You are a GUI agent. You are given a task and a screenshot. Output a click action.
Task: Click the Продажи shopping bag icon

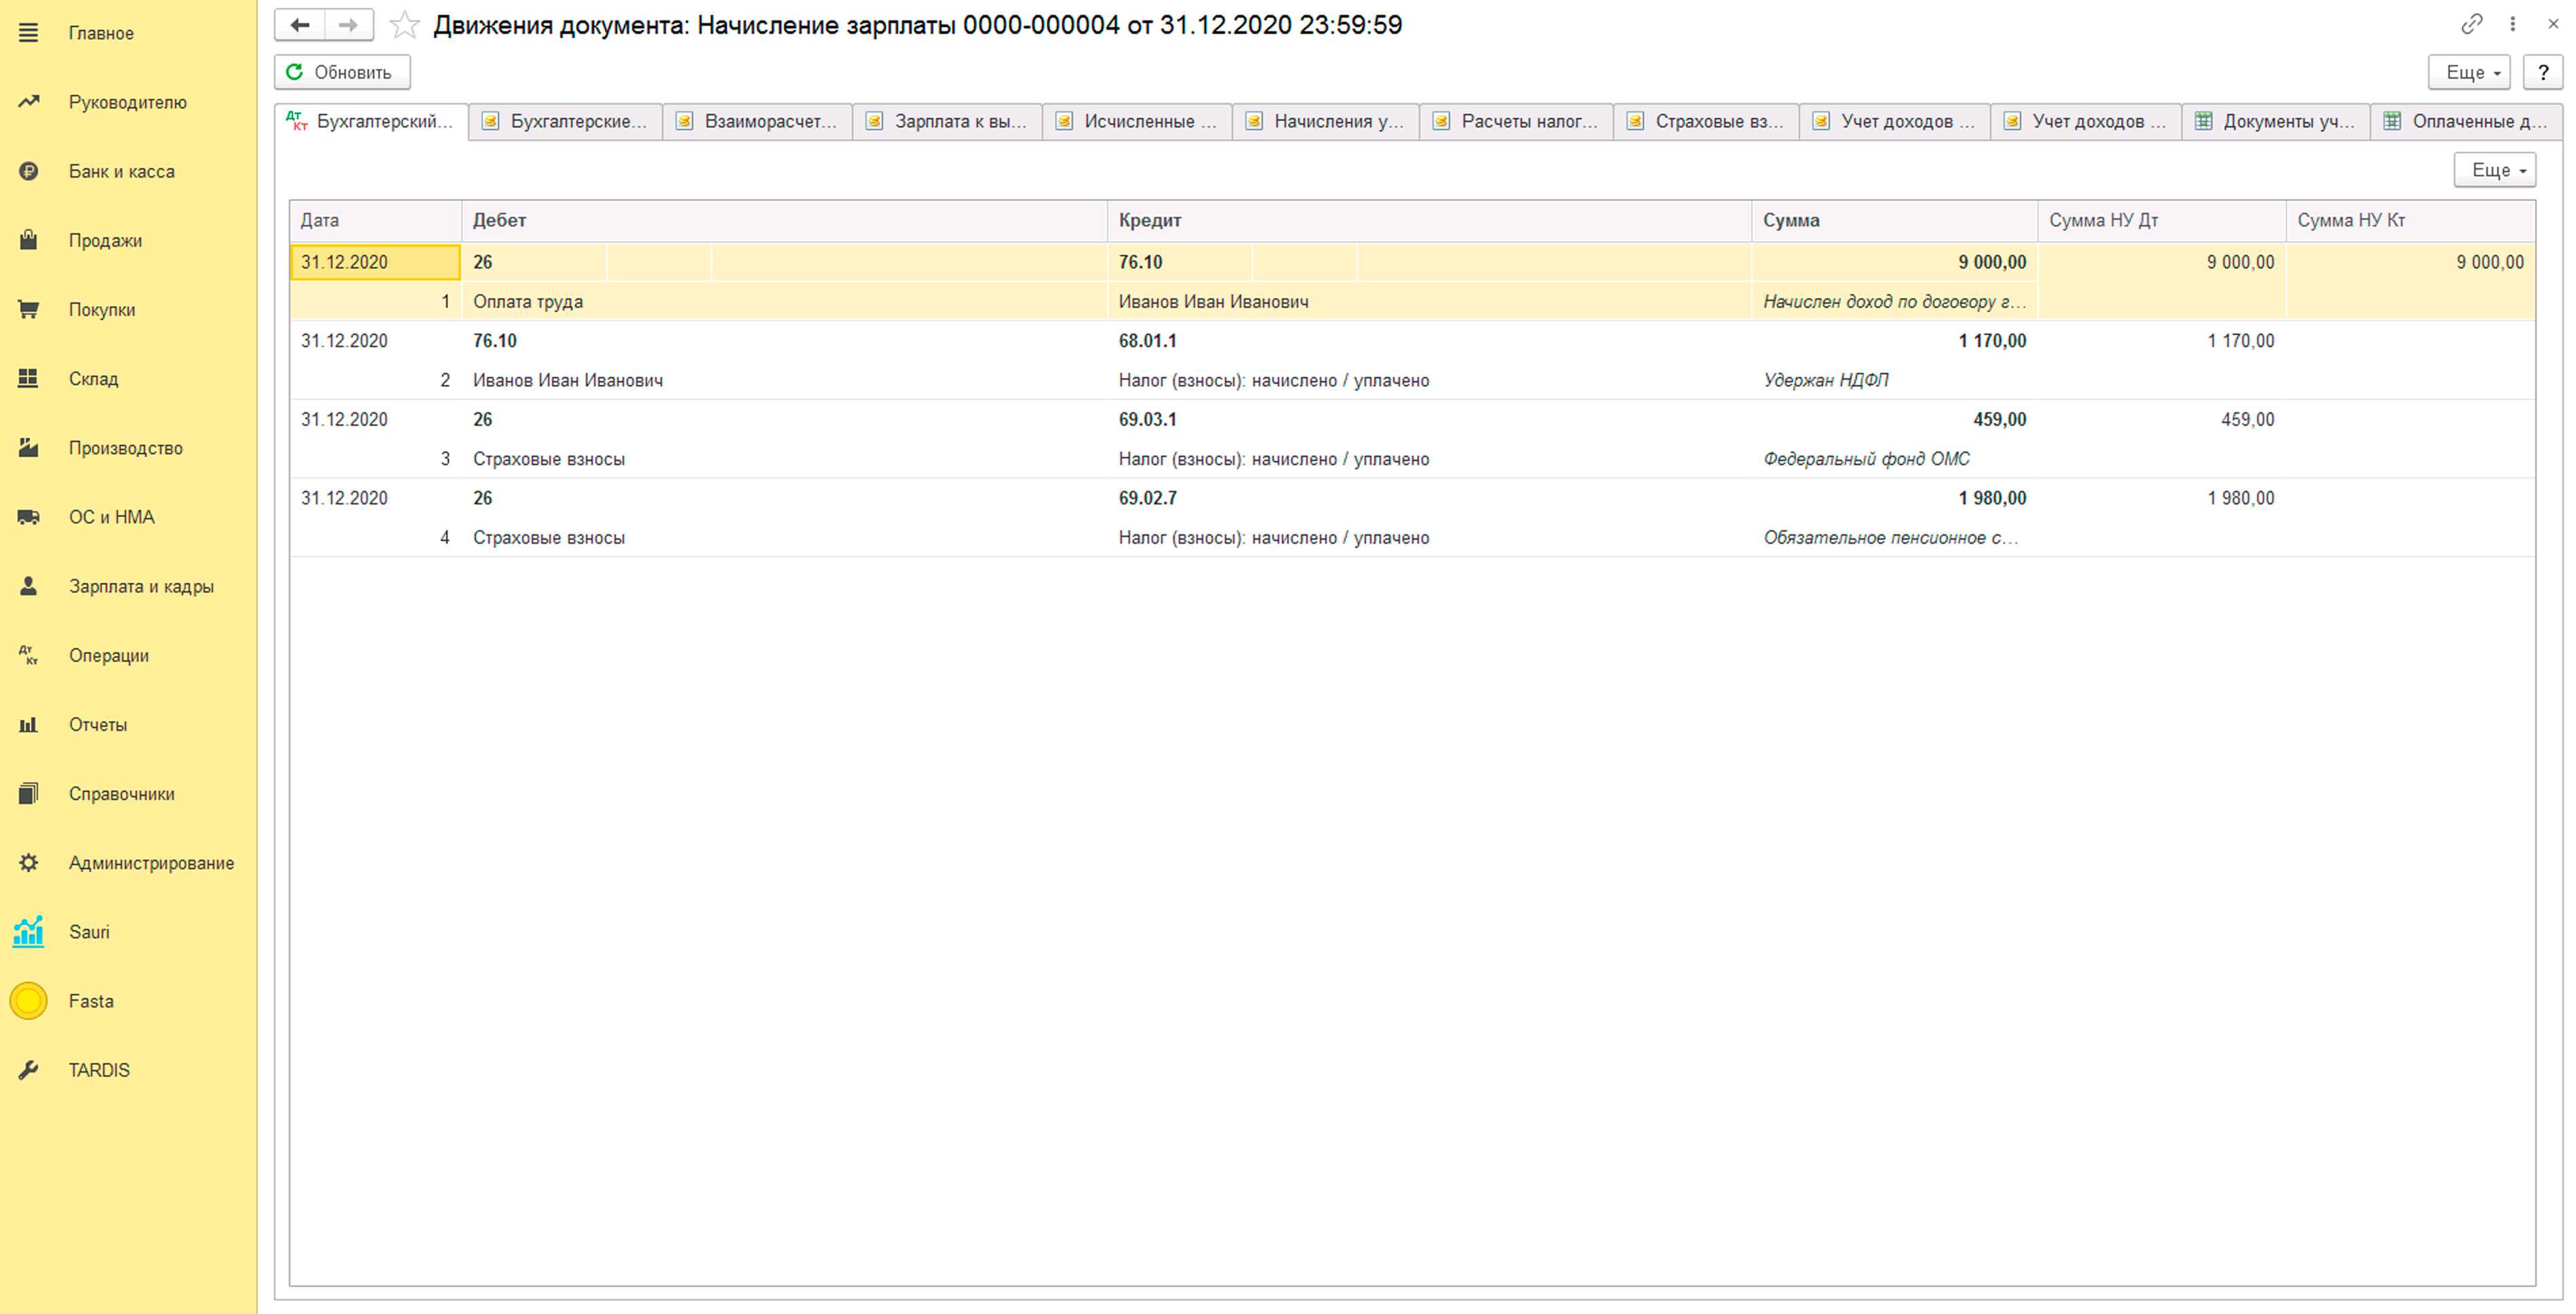[x=28, y=240]
